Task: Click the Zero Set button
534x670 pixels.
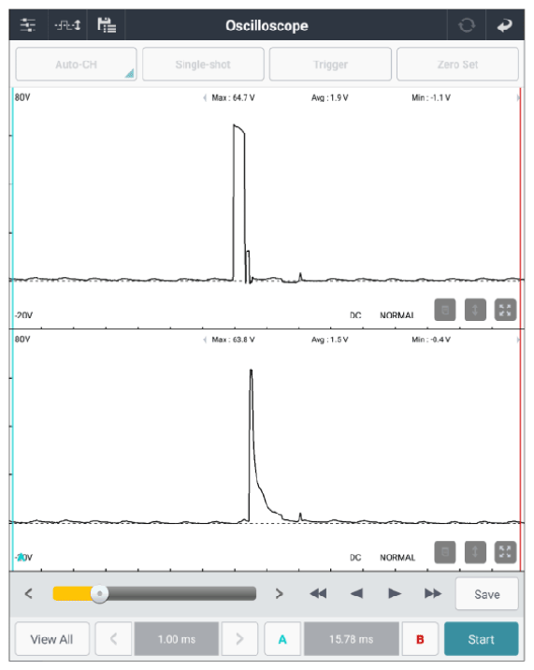Action: tap(457, 65)
